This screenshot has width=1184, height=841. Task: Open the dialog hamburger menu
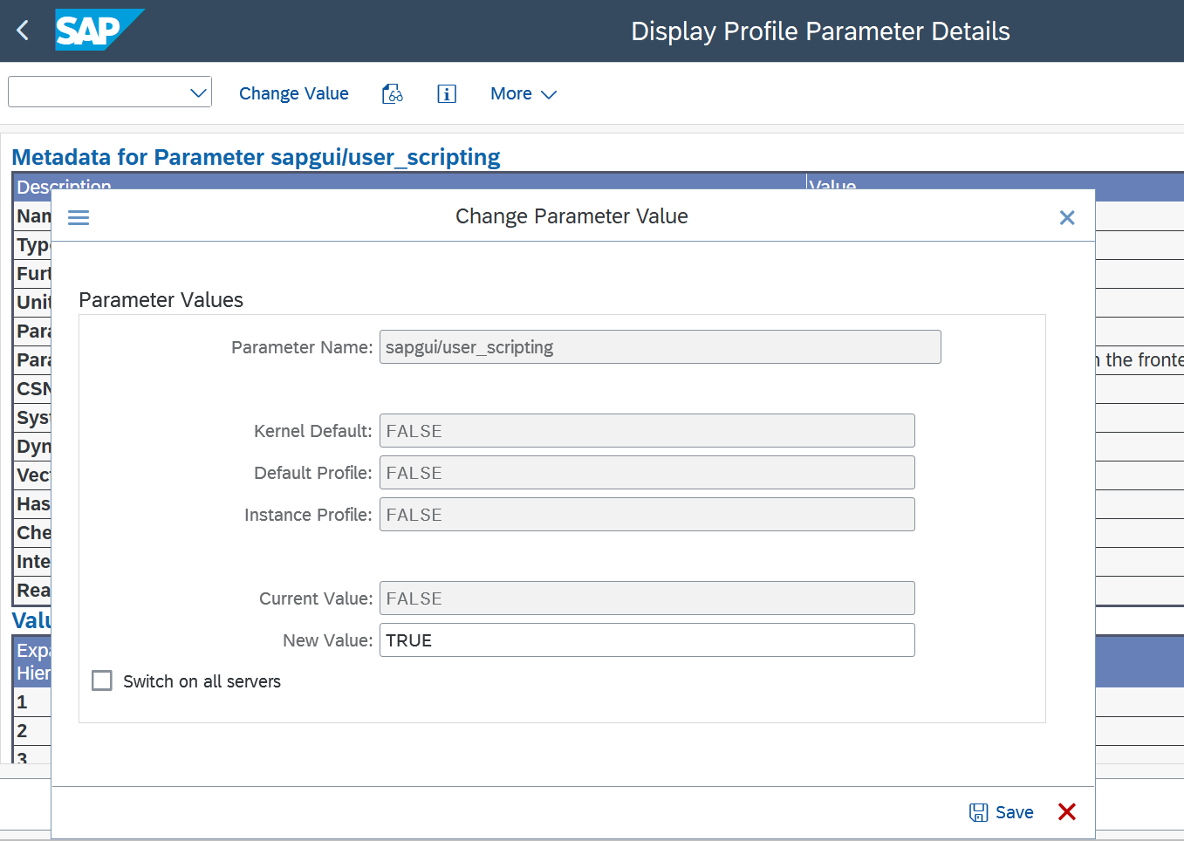79,217
